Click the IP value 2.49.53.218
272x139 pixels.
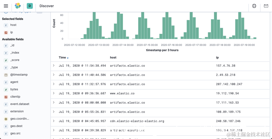[x=226, y=75]
